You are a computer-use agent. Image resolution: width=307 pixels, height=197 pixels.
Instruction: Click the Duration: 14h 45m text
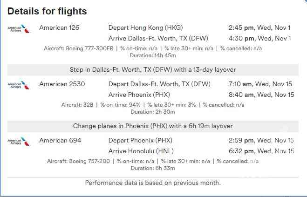pyautogui.click(x=153, y=55)
